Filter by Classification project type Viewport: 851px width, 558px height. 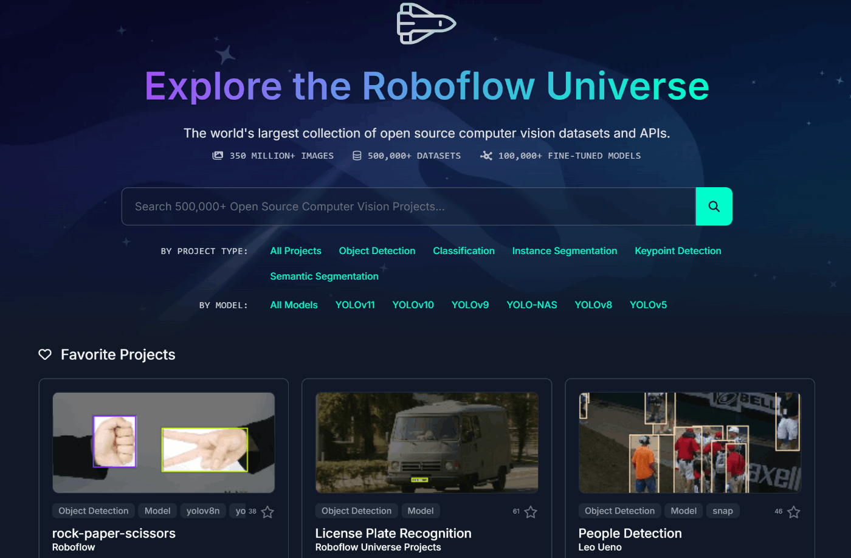pyautogui.click(x=464, y=251)
